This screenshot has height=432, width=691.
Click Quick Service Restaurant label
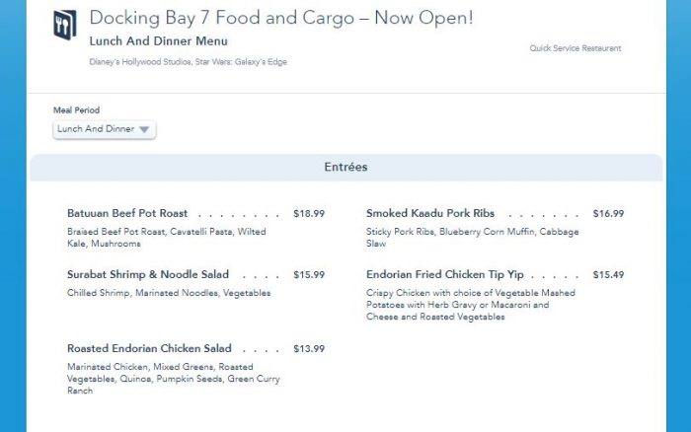[576, 48]
